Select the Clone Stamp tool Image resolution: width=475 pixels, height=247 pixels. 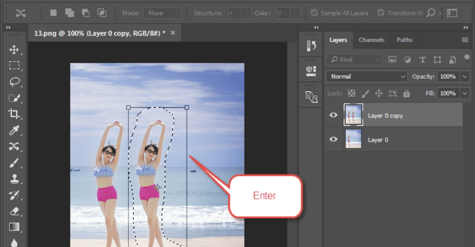[14, 179]
